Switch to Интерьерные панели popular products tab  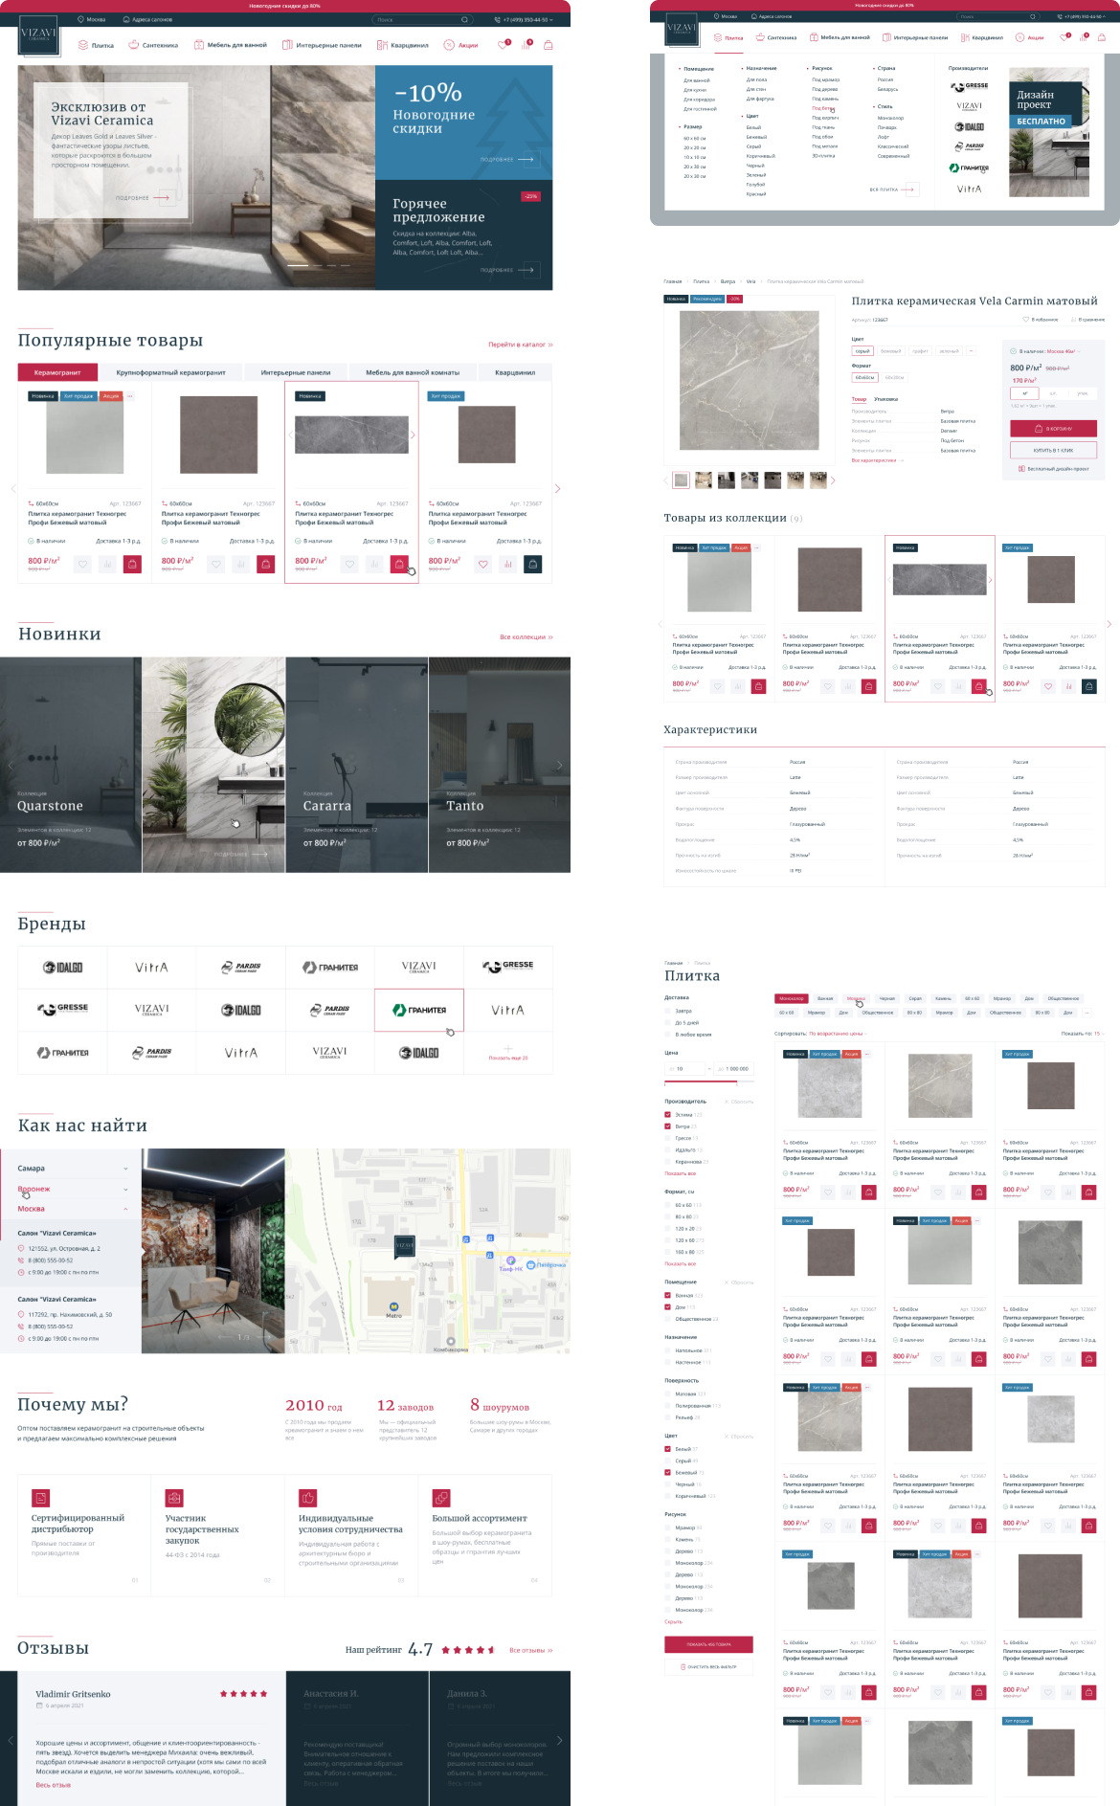[x=296, y=372]
